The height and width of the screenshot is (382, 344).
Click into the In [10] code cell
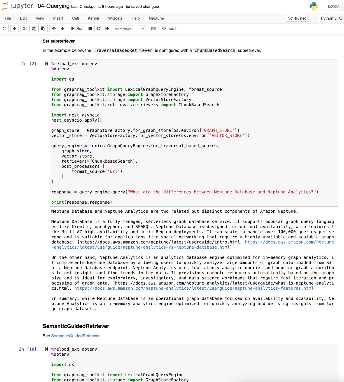[194, 363]
